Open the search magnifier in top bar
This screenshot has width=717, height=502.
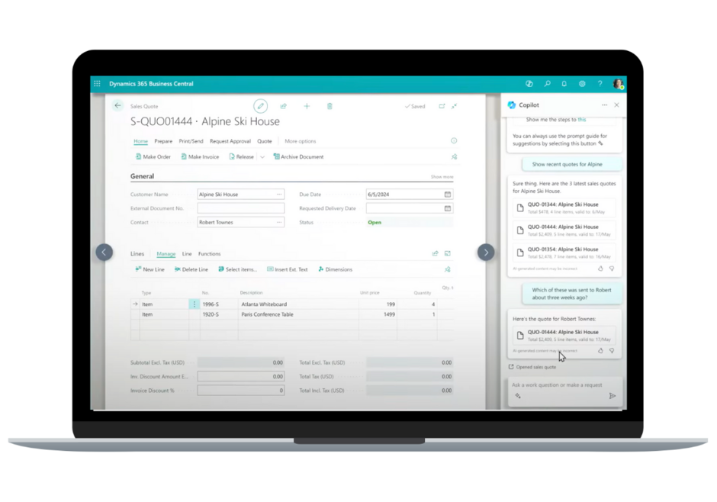[547, 84]
